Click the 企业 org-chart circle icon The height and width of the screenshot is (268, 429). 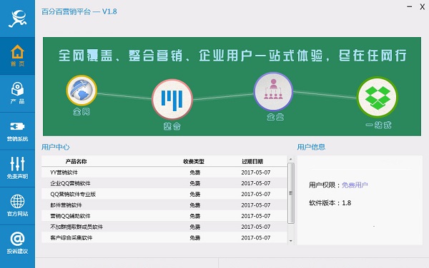pyautogui.click(x=273, y=92)
